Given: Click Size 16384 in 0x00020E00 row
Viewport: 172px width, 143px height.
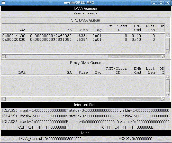Looking at the screenshot, I should coord(82,39).
